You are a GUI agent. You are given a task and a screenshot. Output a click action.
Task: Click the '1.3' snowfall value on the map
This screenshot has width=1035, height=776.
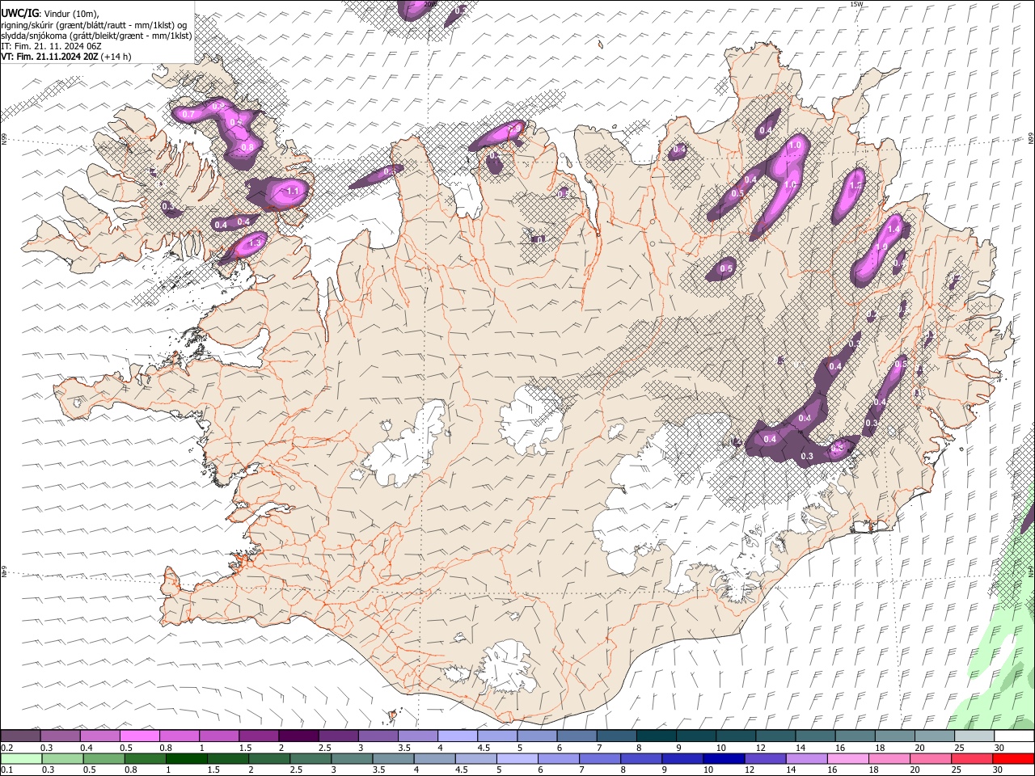click(255, 242)
